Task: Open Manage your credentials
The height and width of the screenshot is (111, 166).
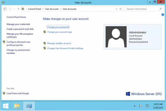Action: [18, 24]
